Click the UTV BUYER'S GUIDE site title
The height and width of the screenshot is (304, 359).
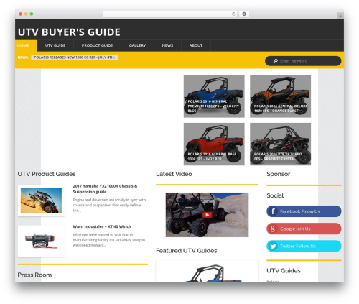(x=69, y=32)
